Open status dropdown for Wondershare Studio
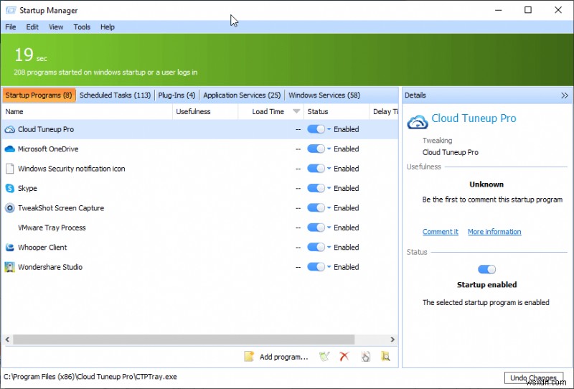Image resolution: width=574 pixels, height=389 pixels. [329, 267]
